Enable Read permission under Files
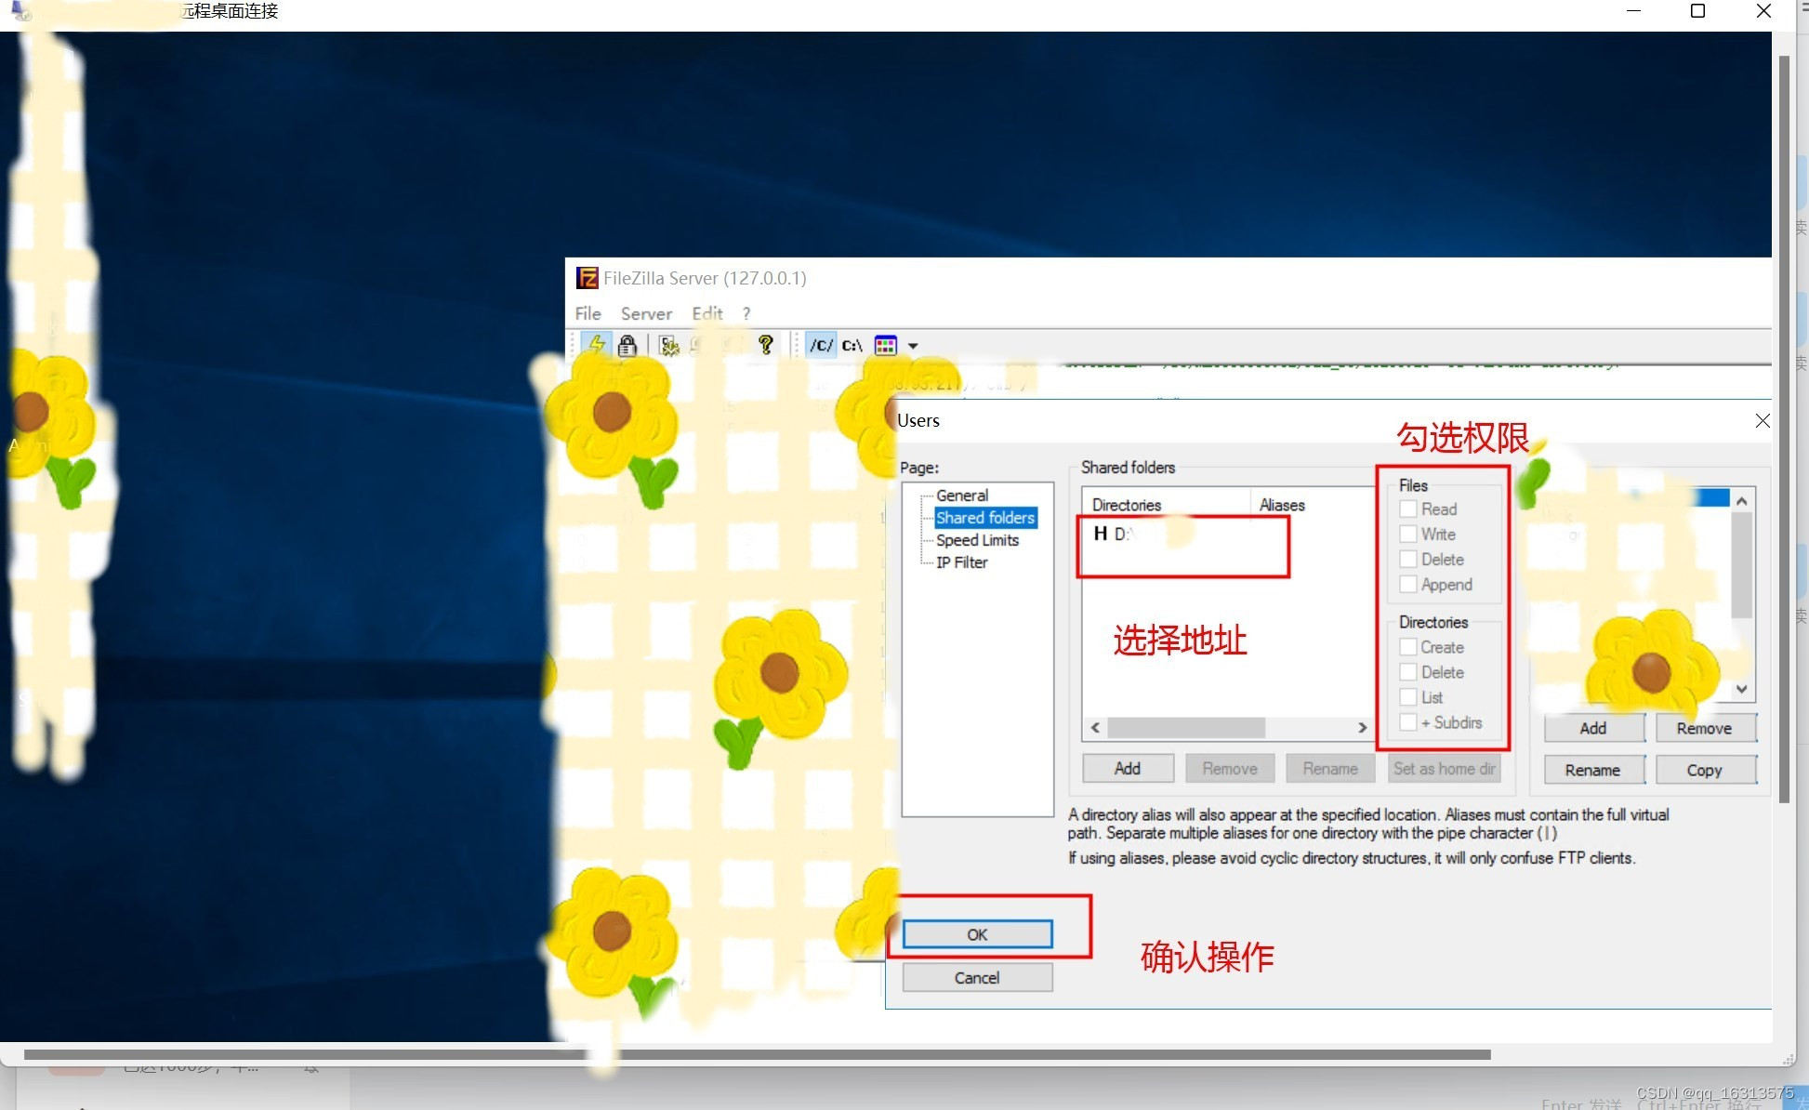The width and height of the screenshot is (1809, 1110). (x=1408, y=509)
